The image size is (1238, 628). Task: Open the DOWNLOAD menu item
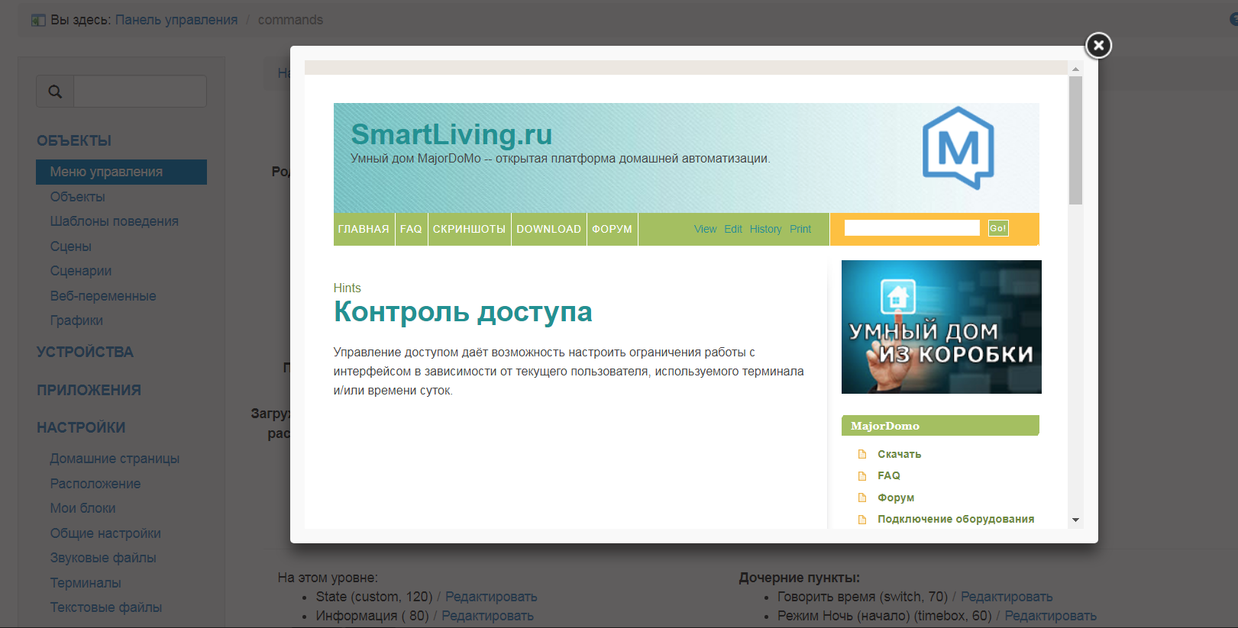click(548, 229)
